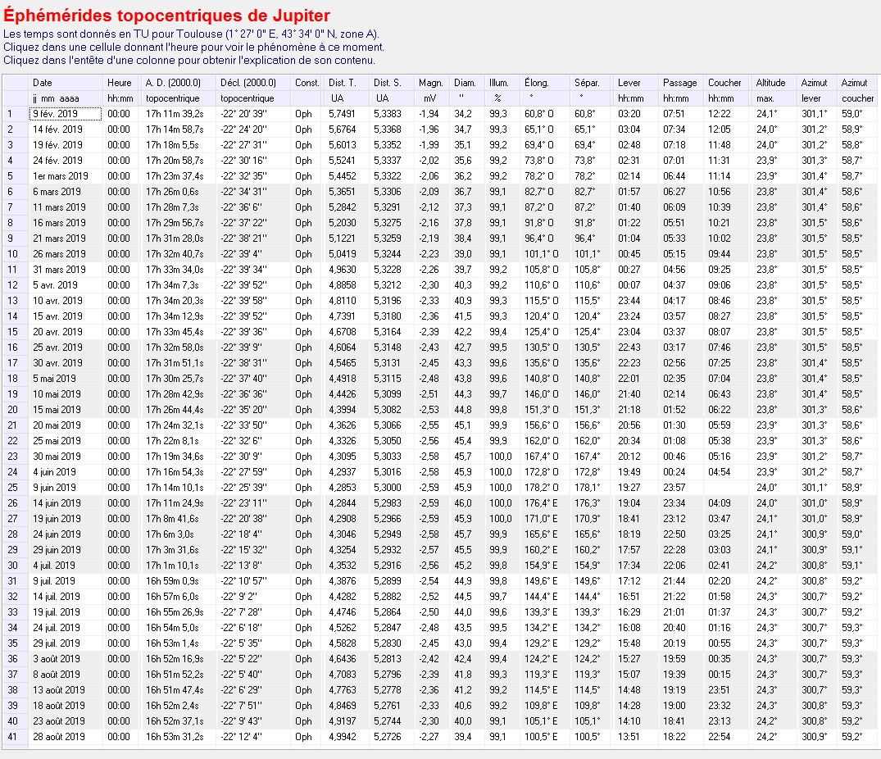Select transit time 00:24 on 4 juin 2019
The width and height of the screenshot is (881, 759).
tap(674, 472)
